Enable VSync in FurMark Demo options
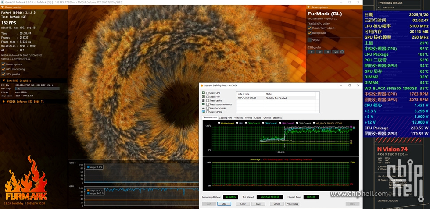This screenshot has width=430, height=209. (309, 40)
